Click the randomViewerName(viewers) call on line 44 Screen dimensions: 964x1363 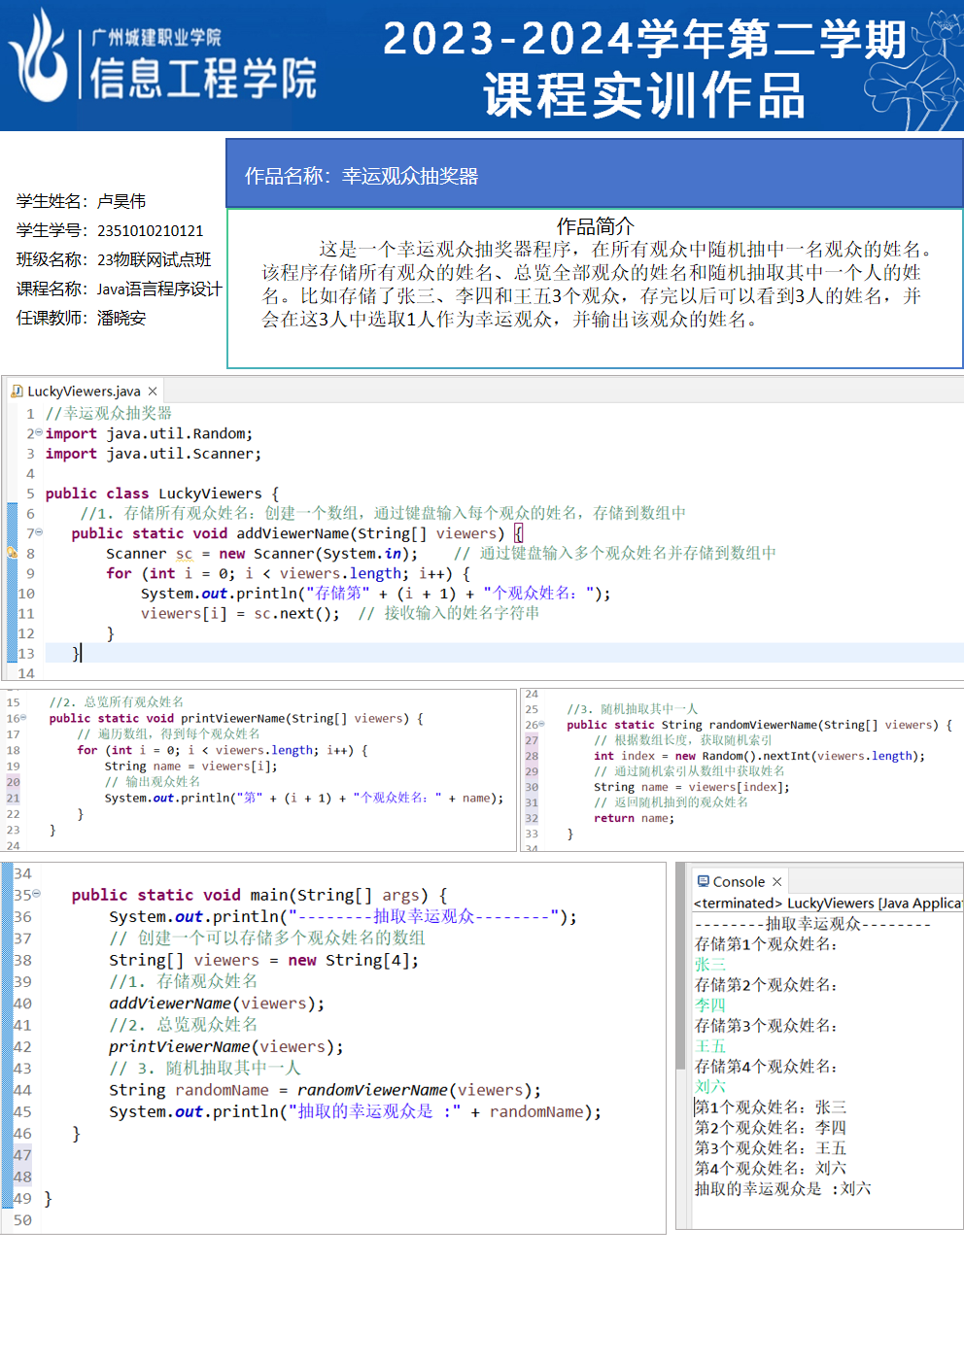point(419,1090)
